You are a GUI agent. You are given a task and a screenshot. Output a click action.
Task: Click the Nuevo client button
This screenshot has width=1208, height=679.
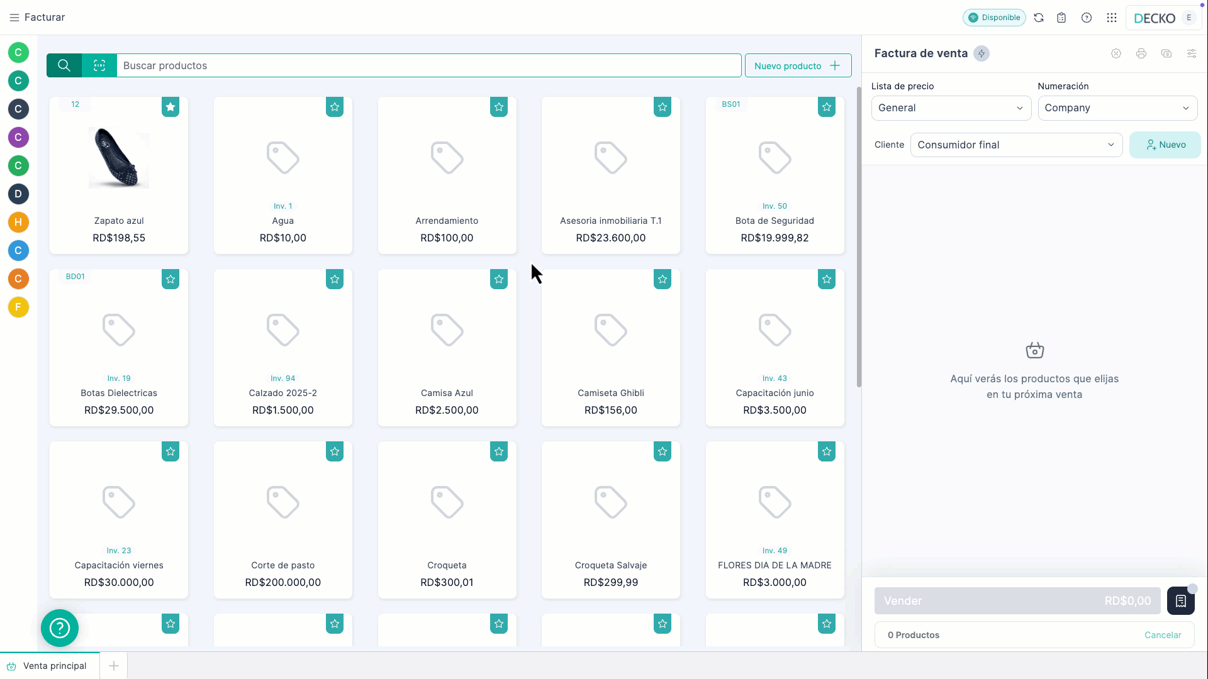tap(1165, 145)
